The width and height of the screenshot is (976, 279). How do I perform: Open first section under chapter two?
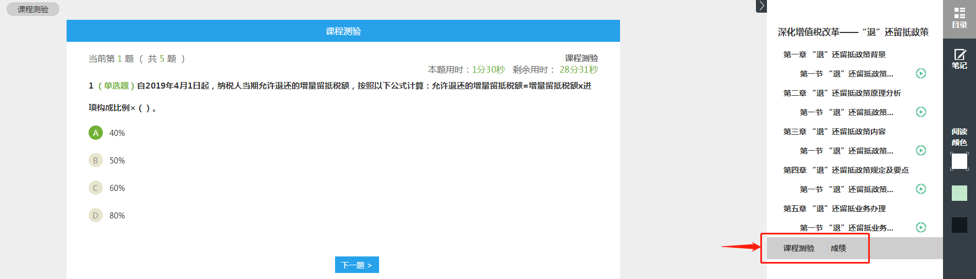[847, 112]
